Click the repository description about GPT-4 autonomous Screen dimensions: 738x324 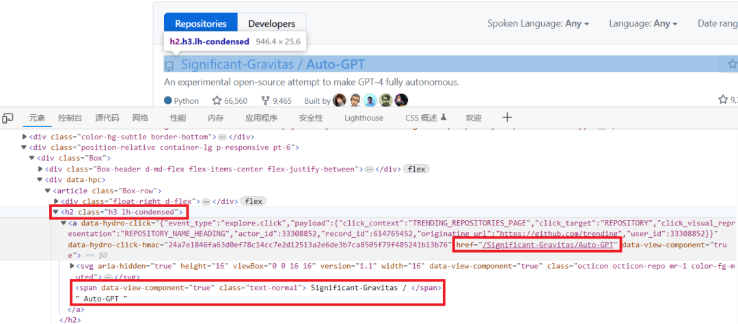coord(312,83)
